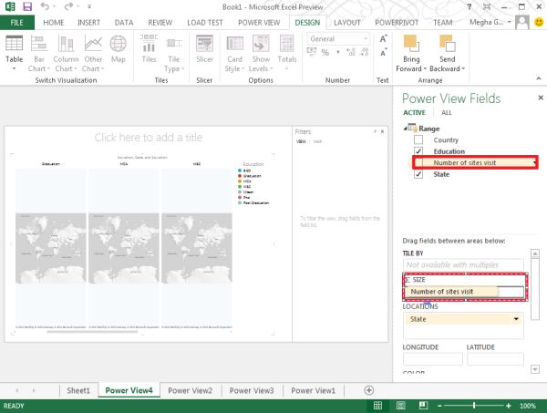Expand the Bring Forward dropdown arrow
The height and width of the screenshot is (413, 547).
coord(425,68)
